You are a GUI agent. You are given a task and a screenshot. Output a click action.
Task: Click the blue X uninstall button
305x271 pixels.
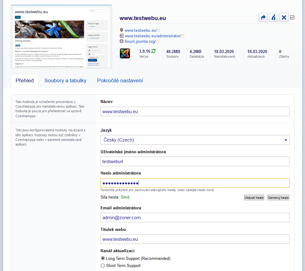pos(284,18)
